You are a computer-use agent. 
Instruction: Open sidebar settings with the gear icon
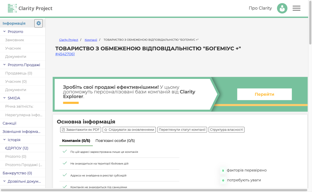click(x=38, y=23)
